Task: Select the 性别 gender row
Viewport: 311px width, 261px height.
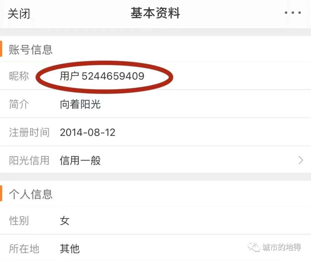Action: (x=155, y=220)
